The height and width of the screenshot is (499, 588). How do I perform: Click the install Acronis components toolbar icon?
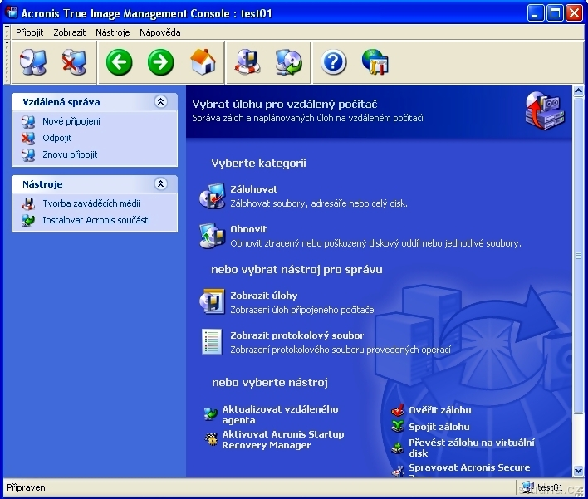click(x=288, y=62)
